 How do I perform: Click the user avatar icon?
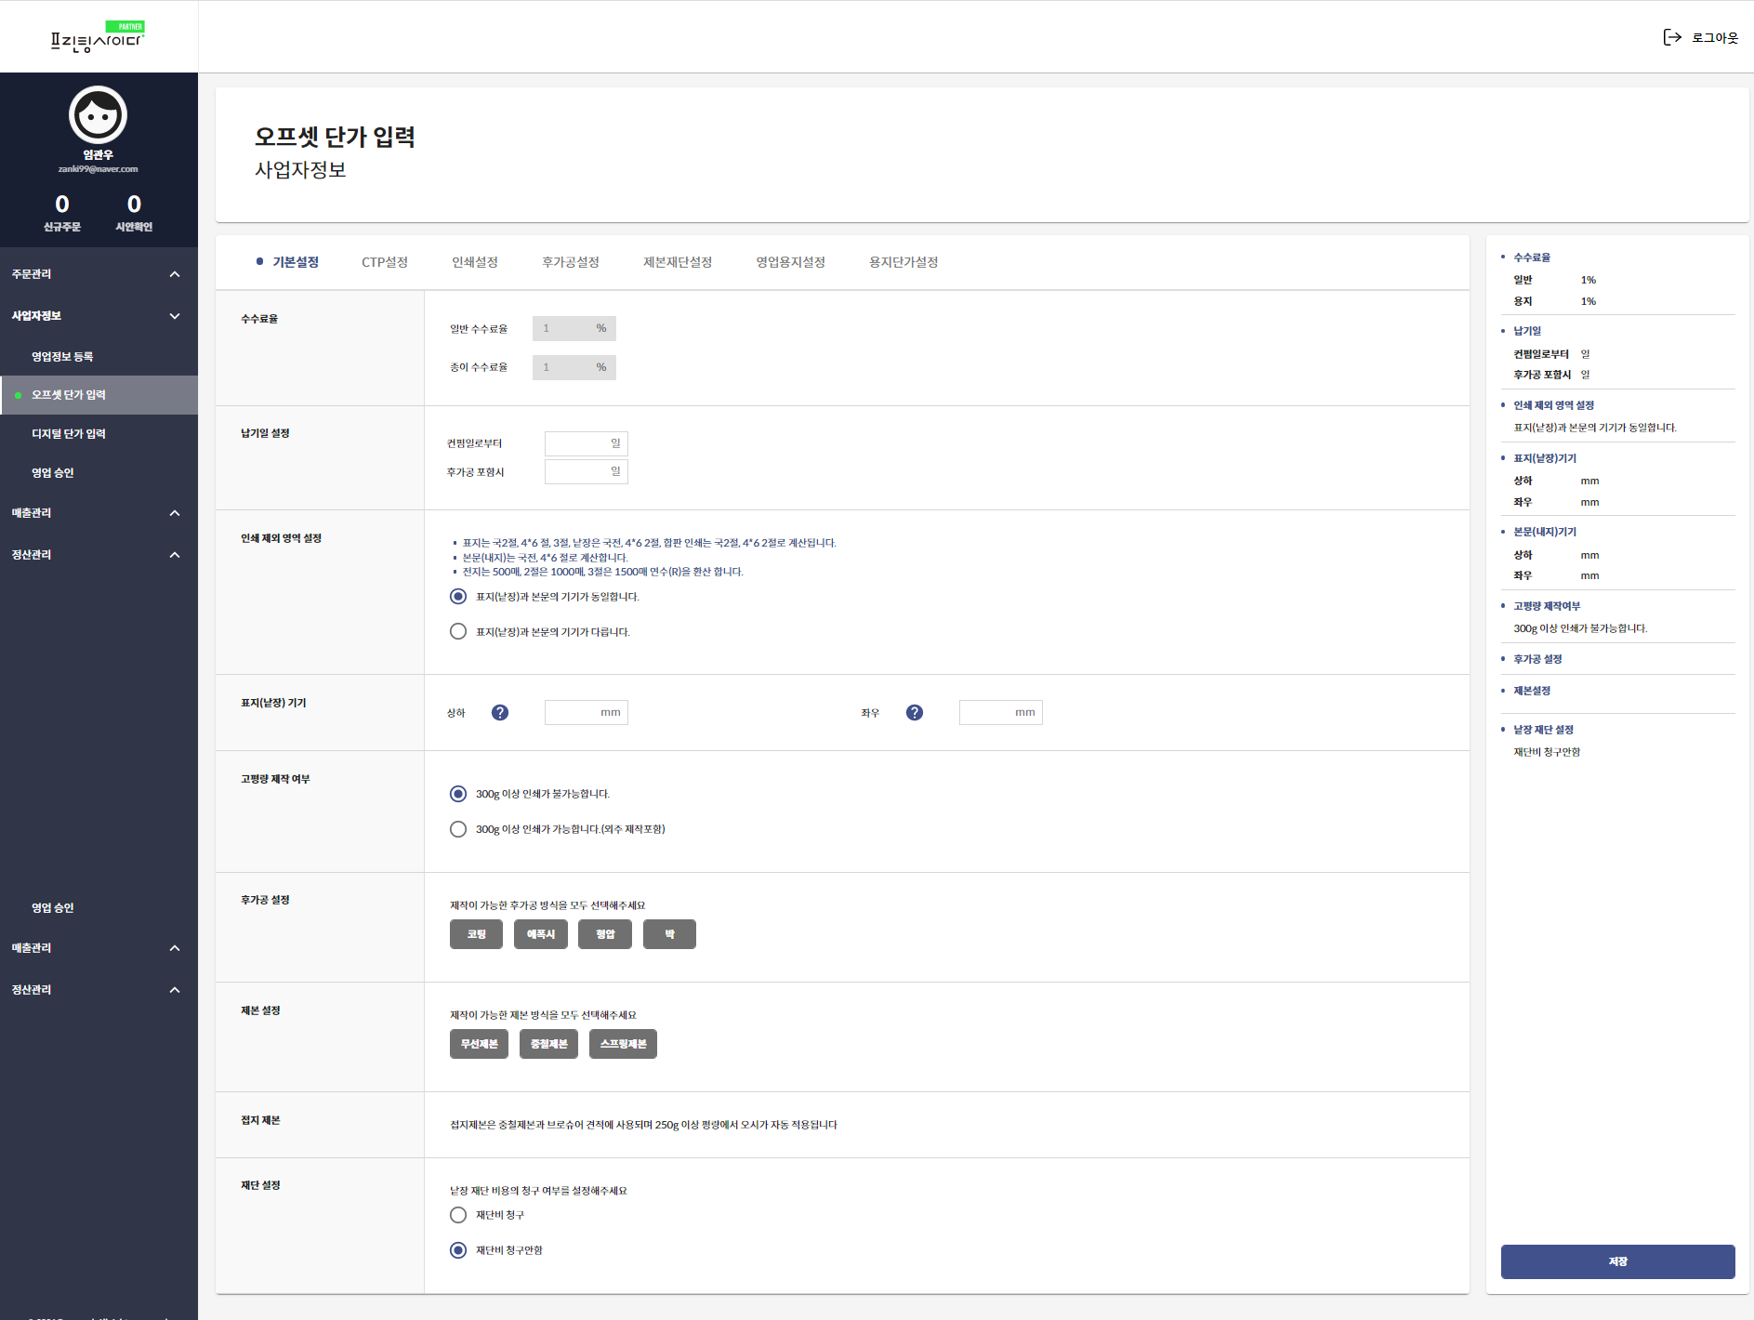[x=98, y=115]
